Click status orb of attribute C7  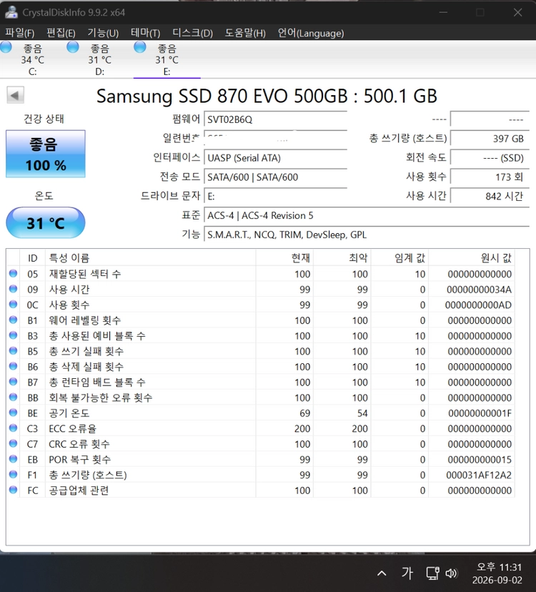coord(13,443)
